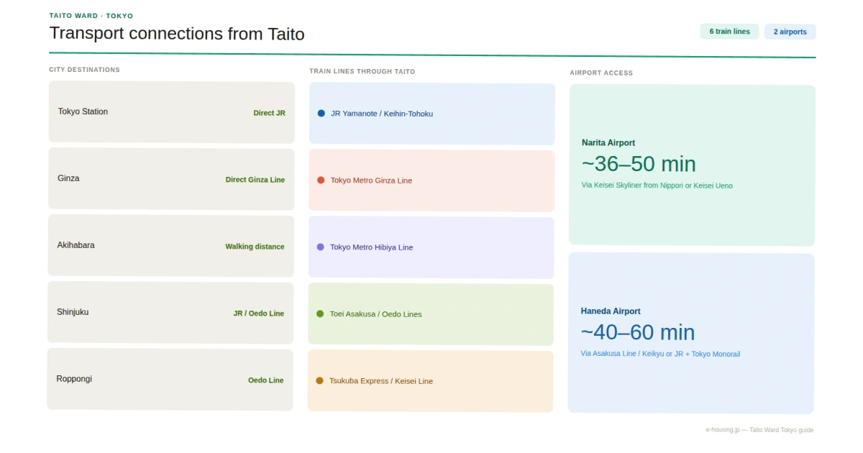
Task: Click the '6 train lines' badge
Action: click(x=729, y=32)
